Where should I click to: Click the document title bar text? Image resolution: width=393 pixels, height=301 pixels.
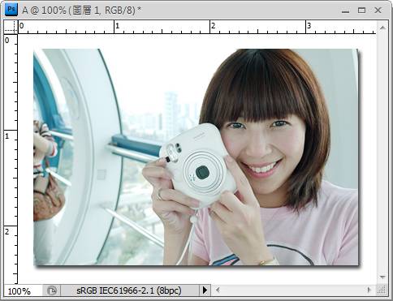coord(81,11)
